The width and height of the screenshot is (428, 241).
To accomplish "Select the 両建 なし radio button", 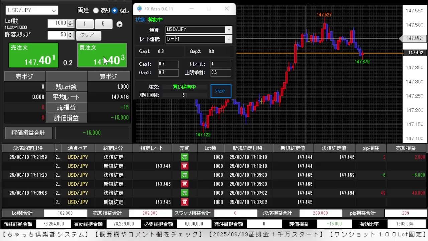I will coord(115,10).
